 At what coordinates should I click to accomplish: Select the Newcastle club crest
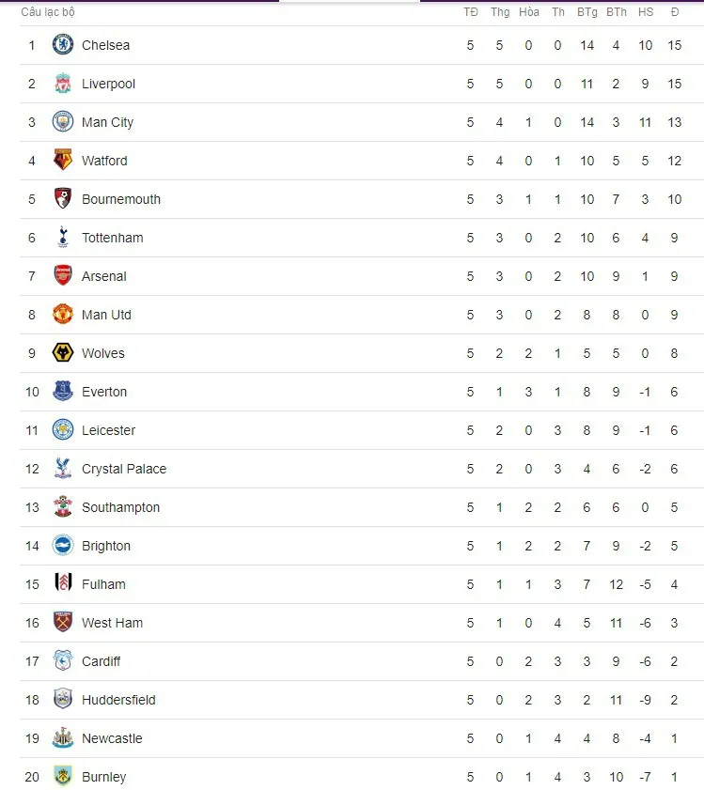(63, 738)
